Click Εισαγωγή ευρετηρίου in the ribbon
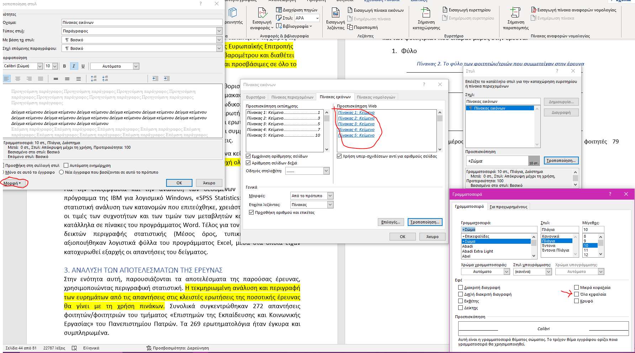Screen dimensions: 635x353 click(466, 10)
